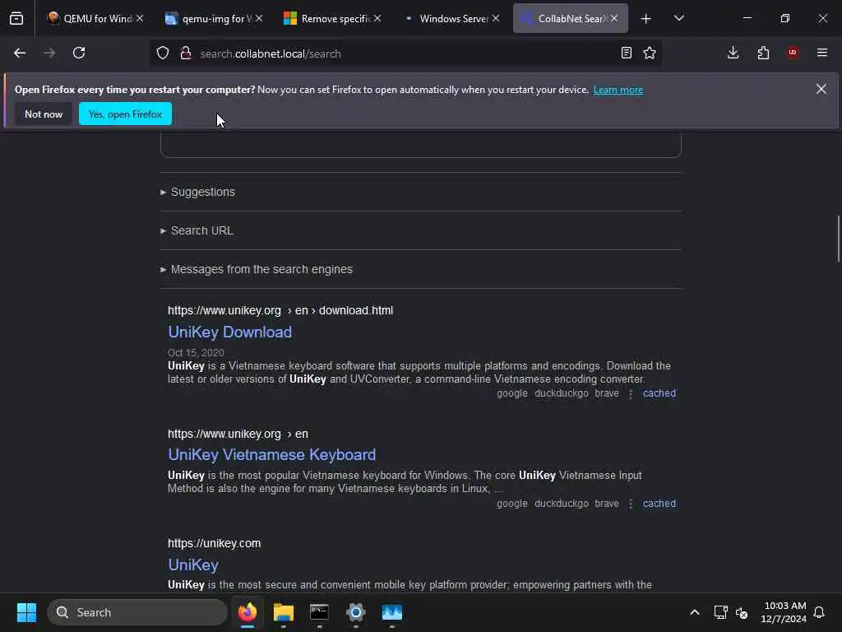Click the page vertical scrollbar thumb
The width and height of the screenshot is (842, 632).
coord(838,238)
